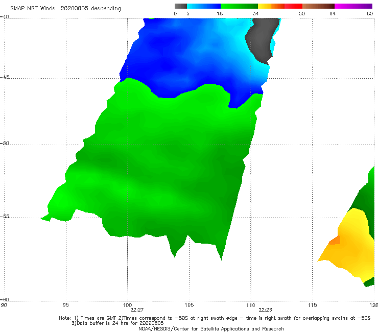The height and width of the screenshot is (332, 378).
Task: Click the color bar label "50"
Action: pyautogui.click(x=302, y=13)
